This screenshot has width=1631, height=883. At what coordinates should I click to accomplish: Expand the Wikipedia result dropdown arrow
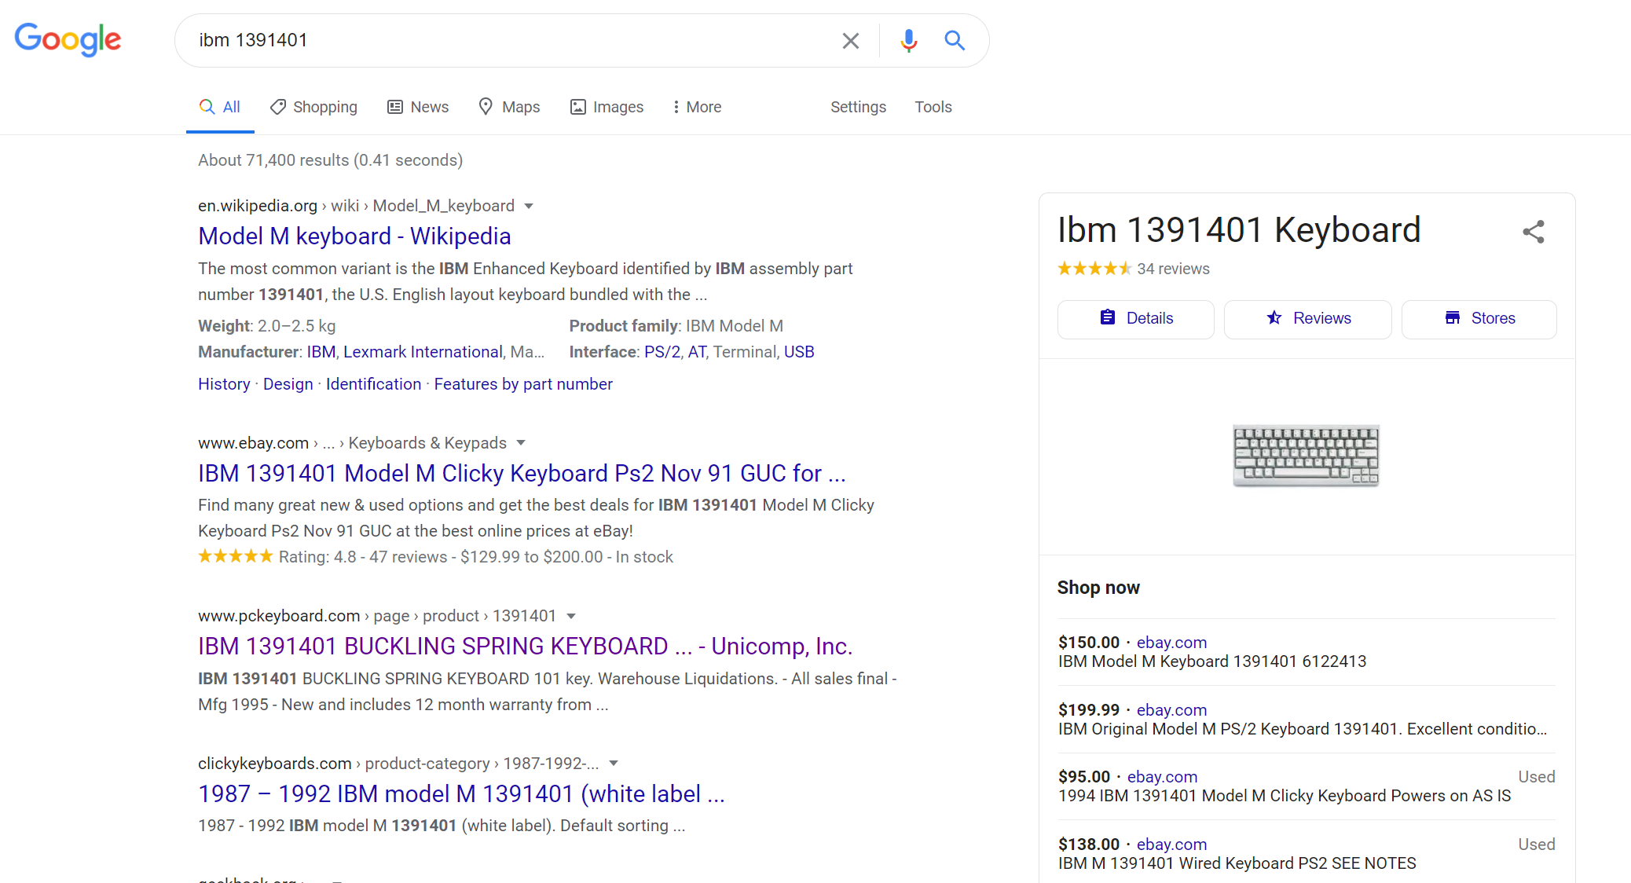point(529,207)
